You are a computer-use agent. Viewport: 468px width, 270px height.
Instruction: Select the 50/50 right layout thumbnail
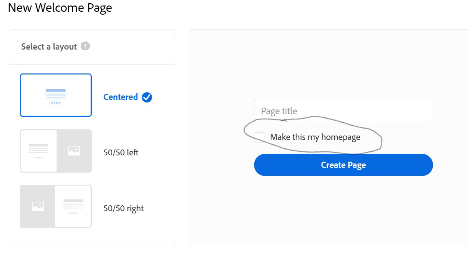click(56, 206)
